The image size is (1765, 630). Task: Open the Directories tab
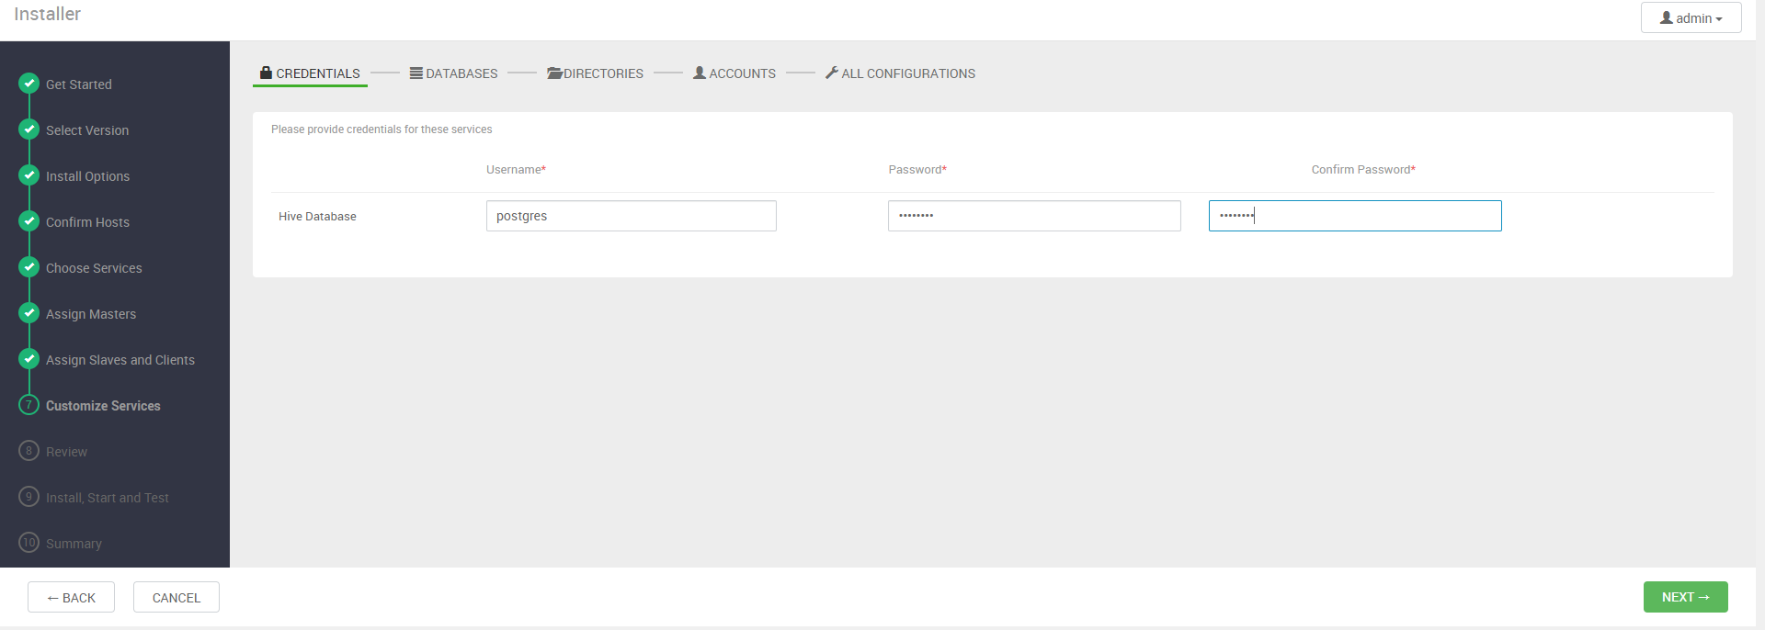point(596,73)
